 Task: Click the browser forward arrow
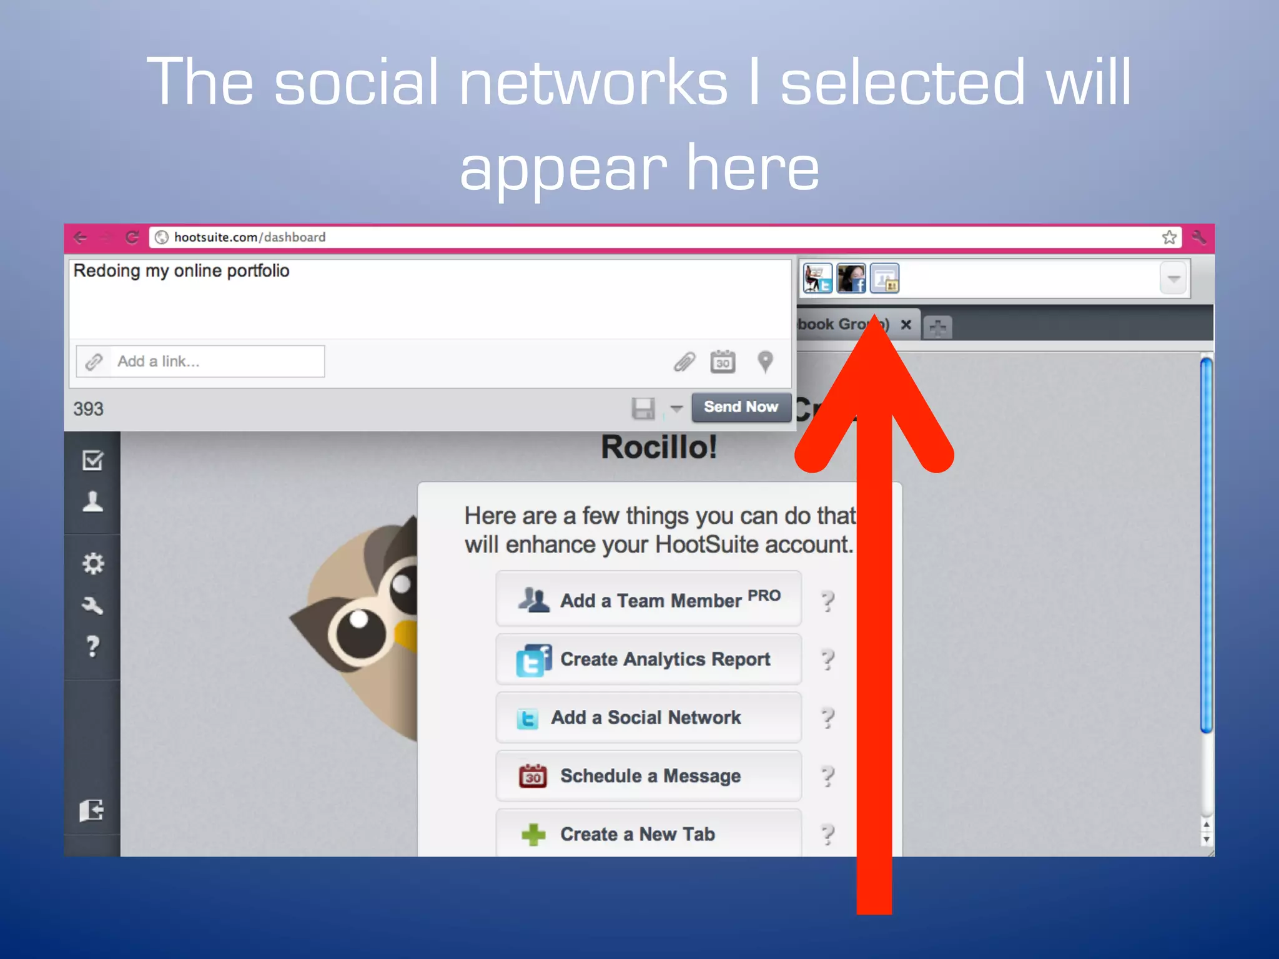click(x=107, y=237)
